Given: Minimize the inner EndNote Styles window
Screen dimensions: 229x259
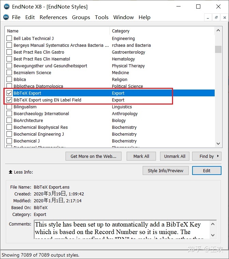Looking at the screenshot, I should click(x=208, y=17).
